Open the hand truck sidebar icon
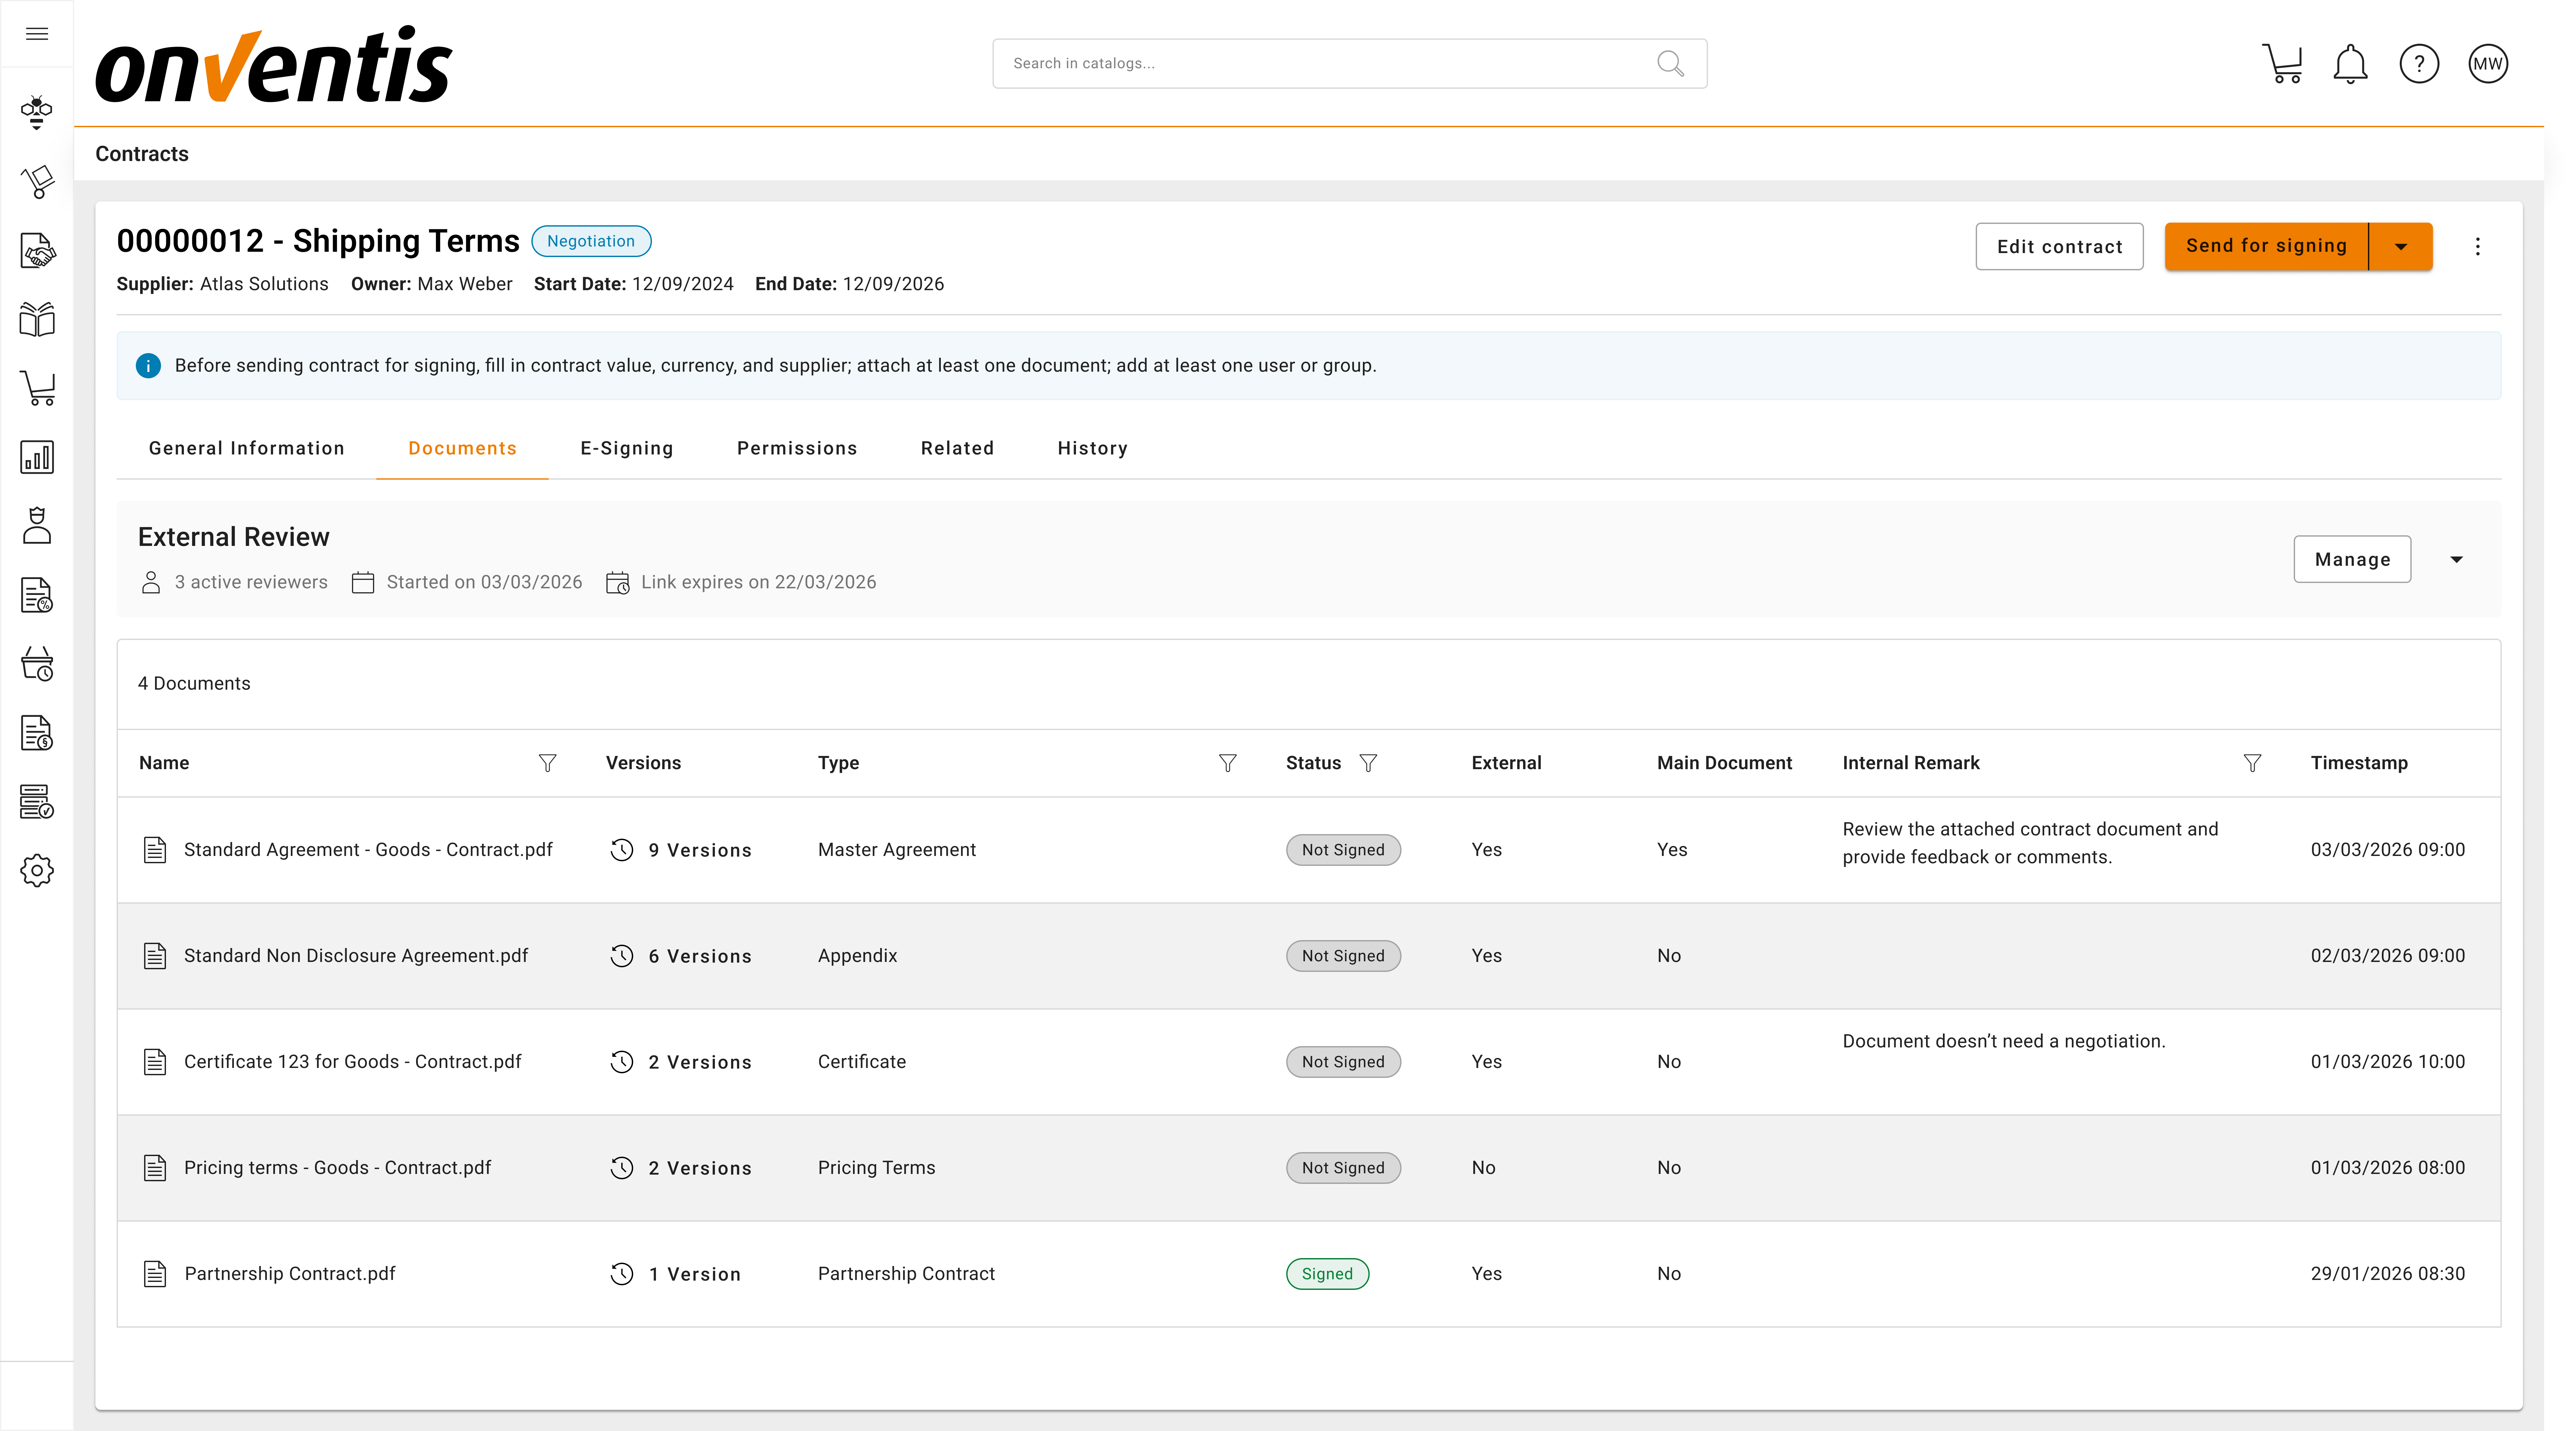 tap(37, 182)
